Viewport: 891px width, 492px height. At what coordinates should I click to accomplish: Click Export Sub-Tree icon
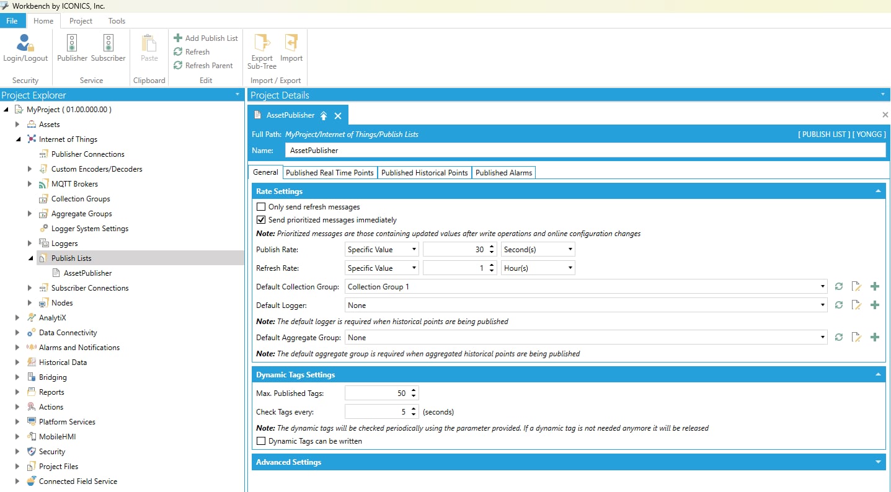(x=262, y=51)
